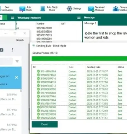
Task: Click the chat search field in the WhatsApp window
Action: 6,61
